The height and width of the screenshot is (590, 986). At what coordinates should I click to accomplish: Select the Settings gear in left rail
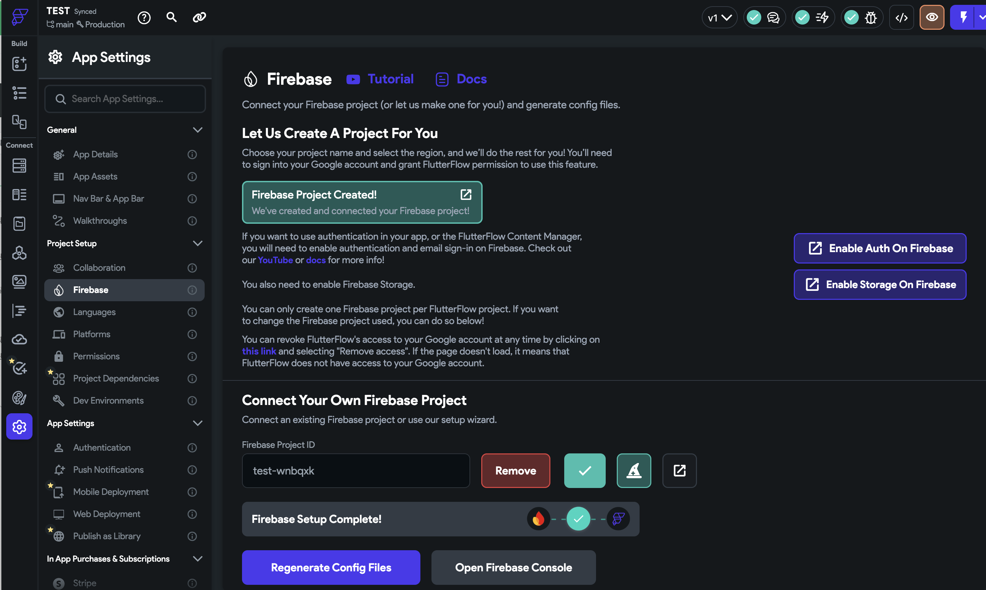[19, 427]
